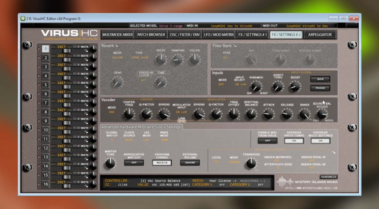This screenshot has height=209, width=379.
Task: Click the LED indicator next to part 13
Action: pyautogui.click(x=38, y=157)
